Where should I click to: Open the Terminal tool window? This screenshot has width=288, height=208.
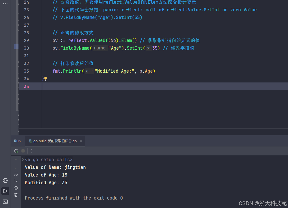click(5, 201)
